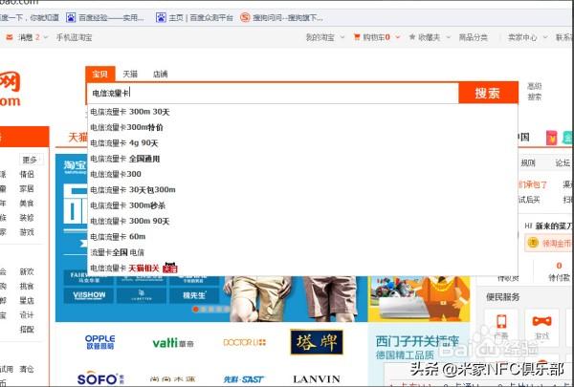
Task: Click the VIISHOW brand tile in the banner
Action: 89,295
